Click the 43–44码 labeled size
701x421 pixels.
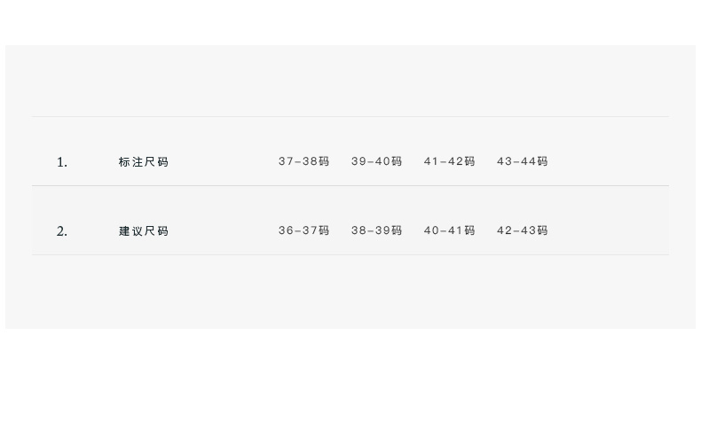pyautogui.click(x=522, y=161)
